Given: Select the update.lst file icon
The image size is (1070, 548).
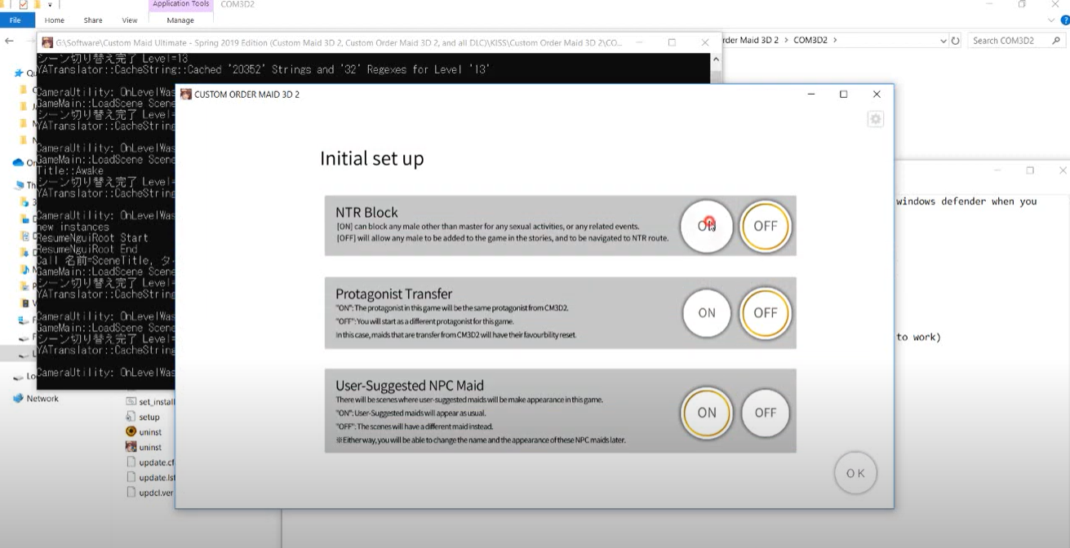Looking at the screenshot, I should point(131,478).
